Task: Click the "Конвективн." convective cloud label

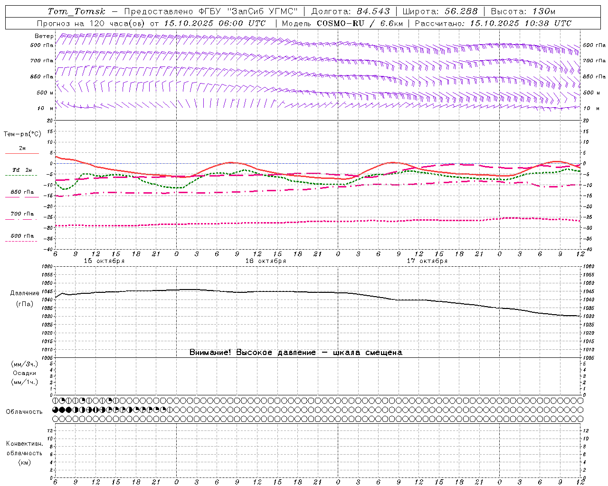Action: (24, 444)
